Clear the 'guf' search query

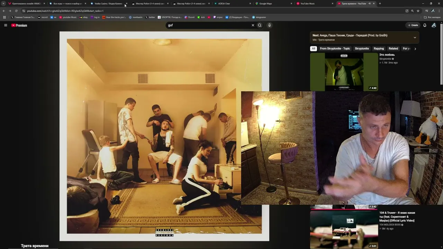pos(253,25)
